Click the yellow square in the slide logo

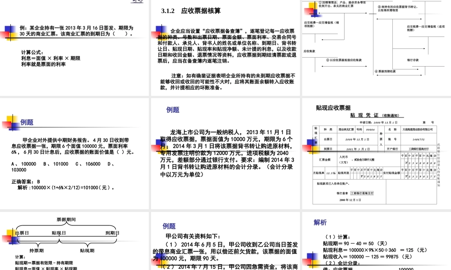12,36
